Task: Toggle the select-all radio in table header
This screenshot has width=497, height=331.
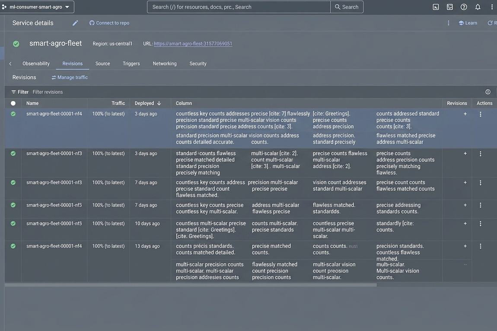Action: click(x=13, y=103)
